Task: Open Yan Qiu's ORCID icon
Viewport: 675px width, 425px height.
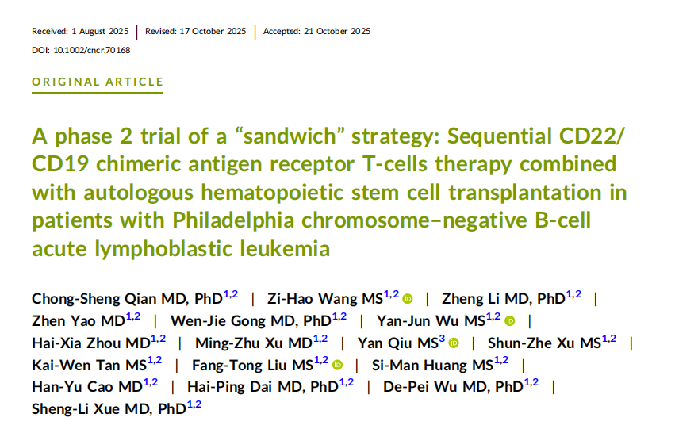Action: tap(453, 343)
